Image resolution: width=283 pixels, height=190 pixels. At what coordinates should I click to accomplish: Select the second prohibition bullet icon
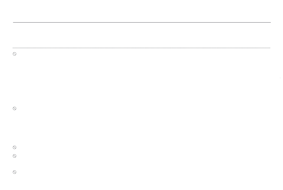click(x=15, y=108)
